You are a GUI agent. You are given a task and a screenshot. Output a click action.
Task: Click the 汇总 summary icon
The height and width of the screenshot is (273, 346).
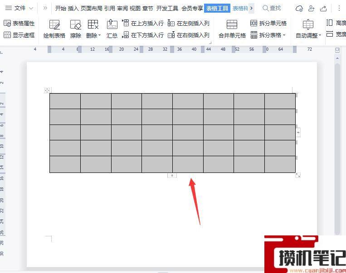click(x=112, y=29)
